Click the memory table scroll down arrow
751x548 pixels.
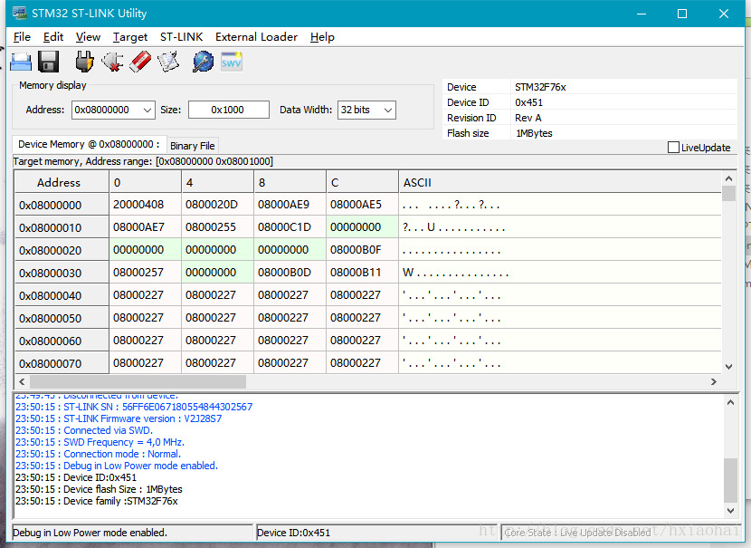[728, 367]
